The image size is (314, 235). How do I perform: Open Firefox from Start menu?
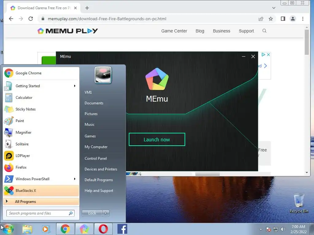point(41,167)
